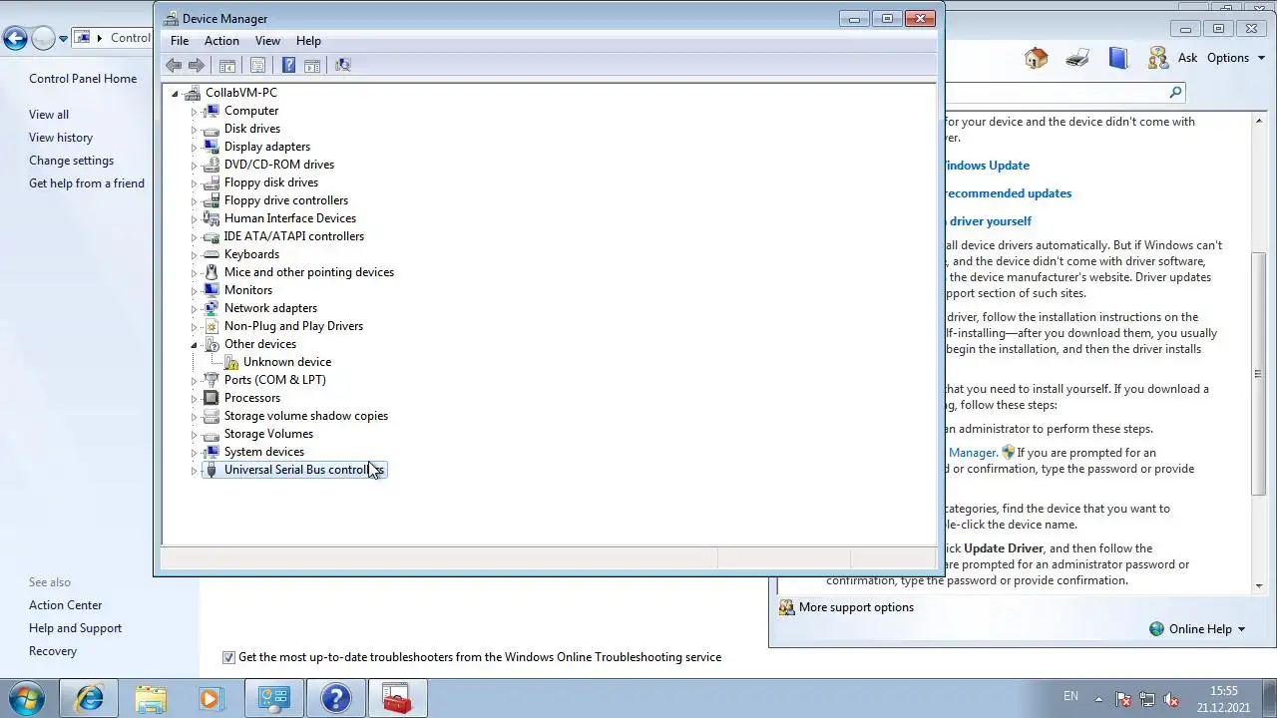Click the Control Panel back navigation arrow
The width and height of the screenshot is (1277, 718).
[14, 39]
